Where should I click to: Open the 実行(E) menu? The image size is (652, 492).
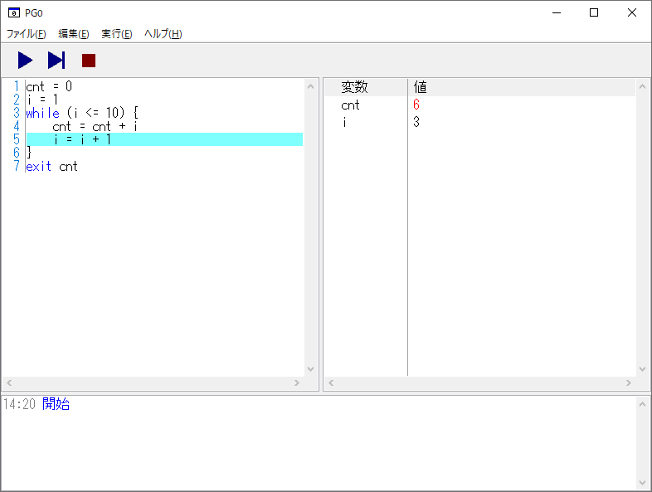[117, 34]
